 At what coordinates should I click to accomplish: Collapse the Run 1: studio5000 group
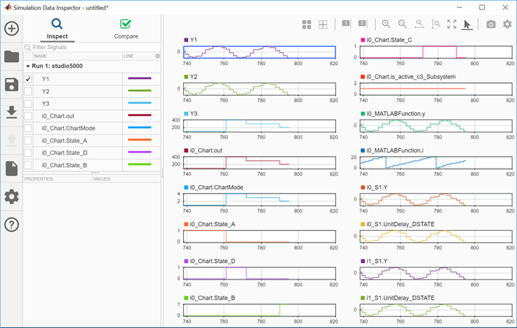coord(28,66)
